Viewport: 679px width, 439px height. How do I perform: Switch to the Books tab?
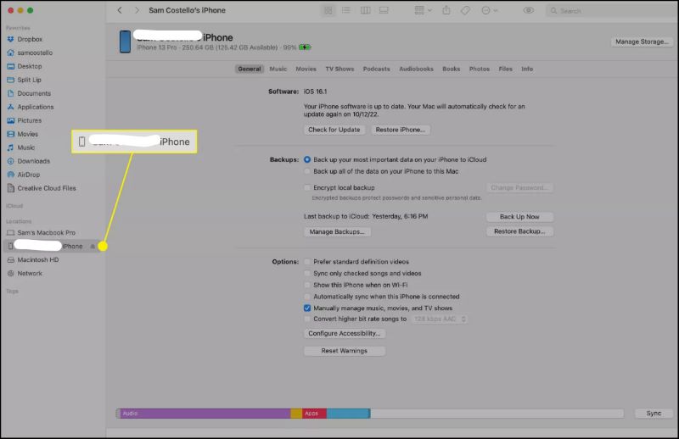(452, 69)
